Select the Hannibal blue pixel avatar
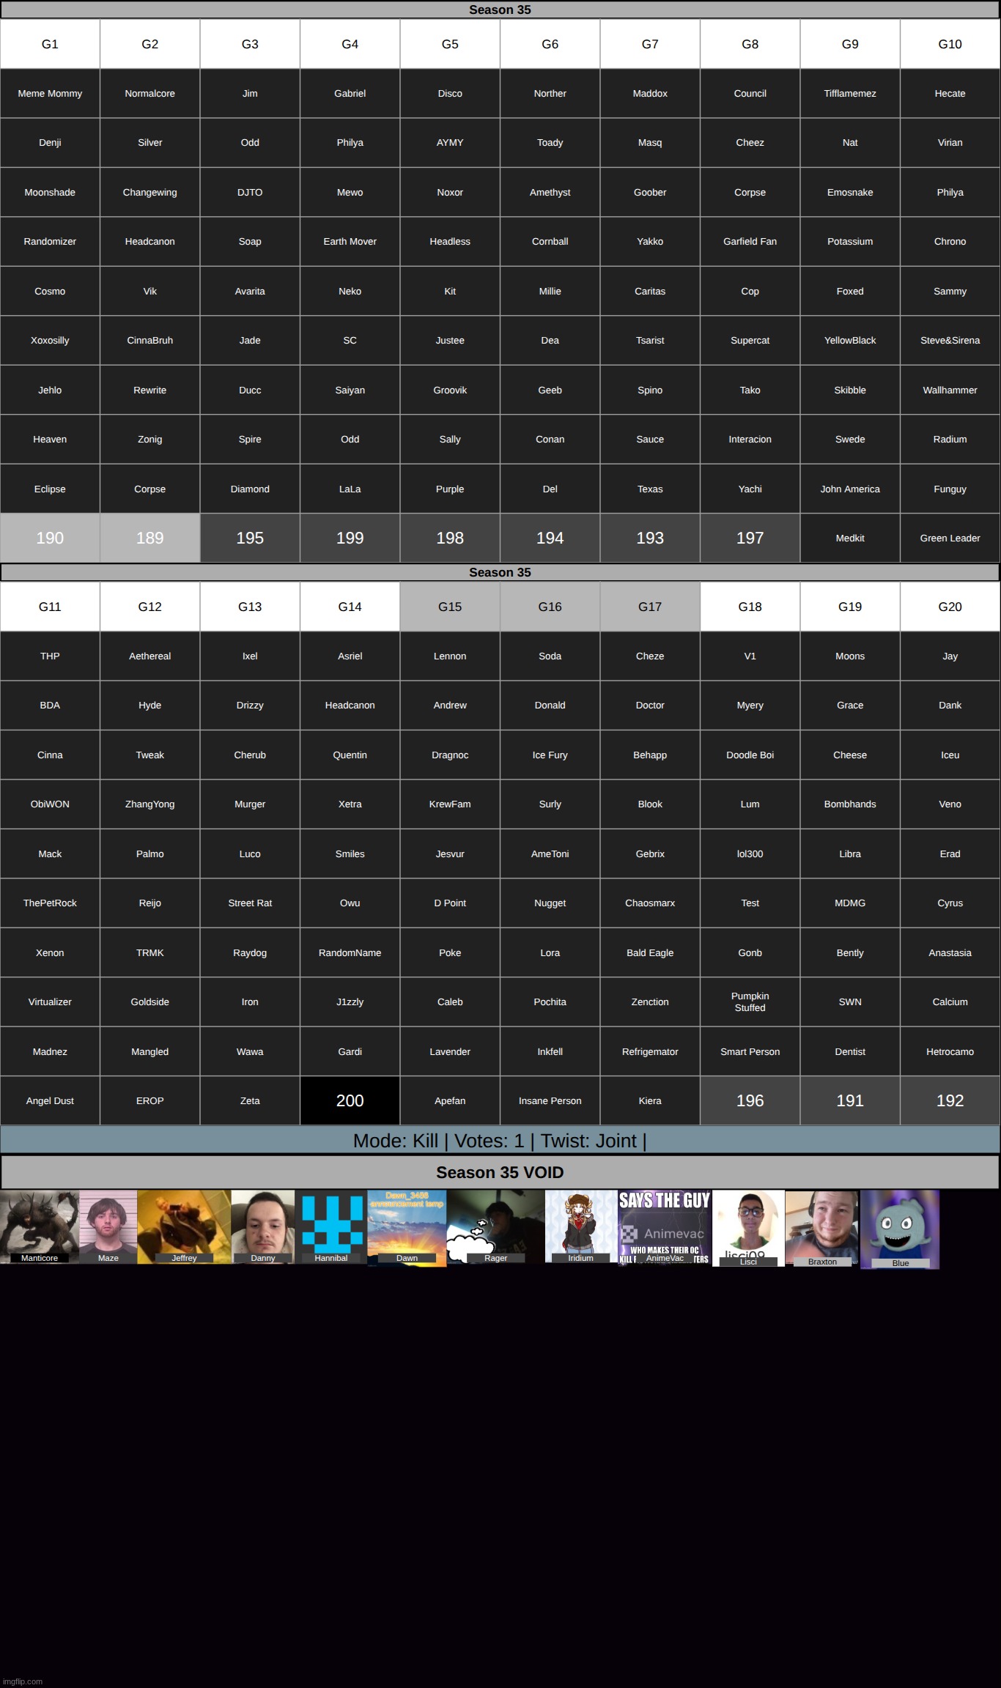1001x1688 pixels. [x=332, y=1225]
